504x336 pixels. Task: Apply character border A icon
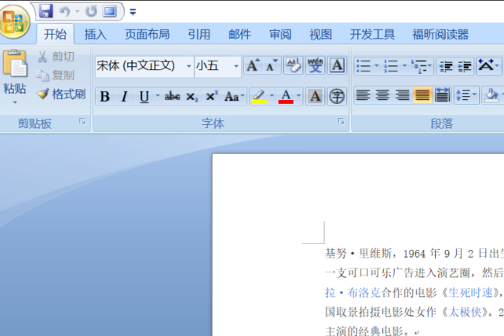pos(337,65)
